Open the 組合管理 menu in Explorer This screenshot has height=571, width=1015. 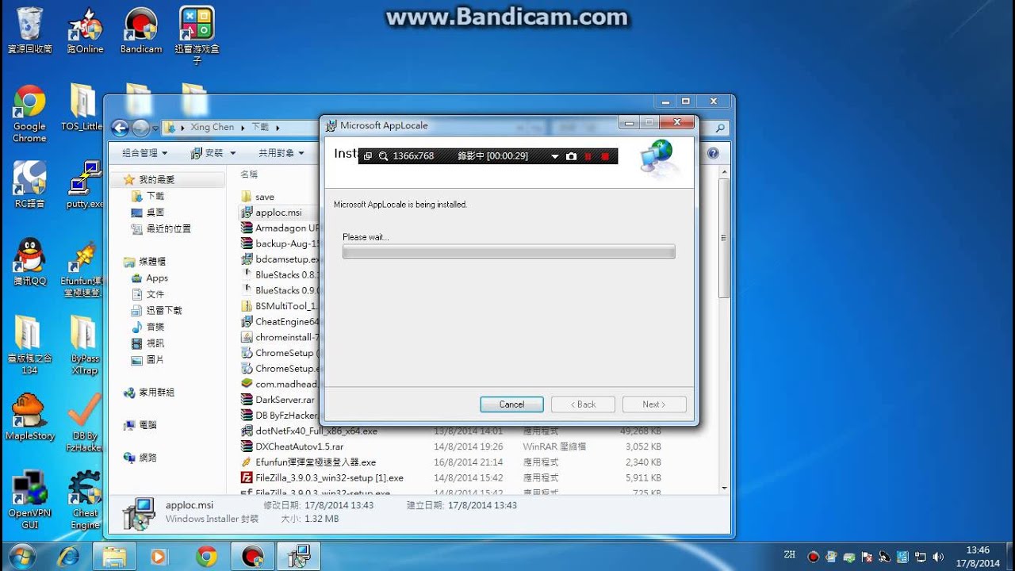(145, 152)
